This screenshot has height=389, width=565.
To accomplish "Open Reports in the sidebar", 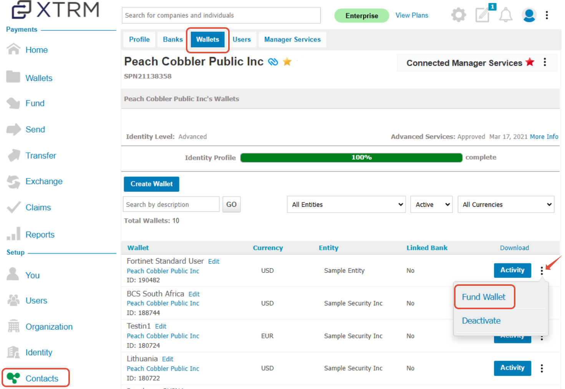I will coord(40,234).
